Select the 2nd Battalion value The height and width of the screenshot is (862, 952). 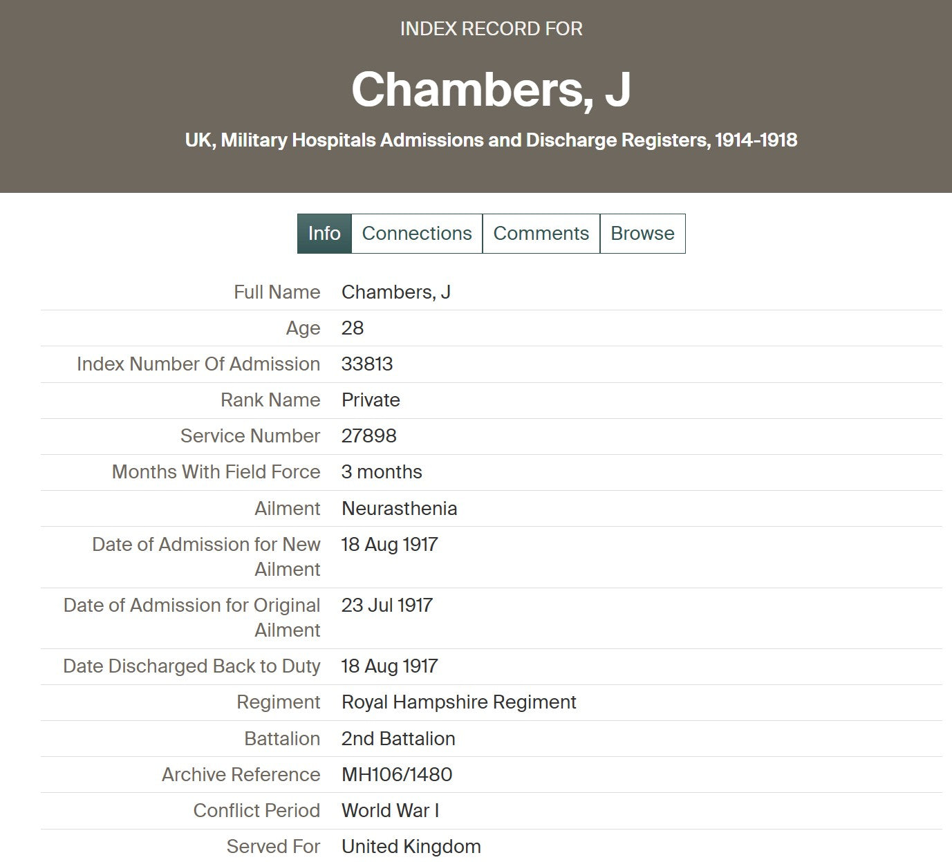(398, 739)
